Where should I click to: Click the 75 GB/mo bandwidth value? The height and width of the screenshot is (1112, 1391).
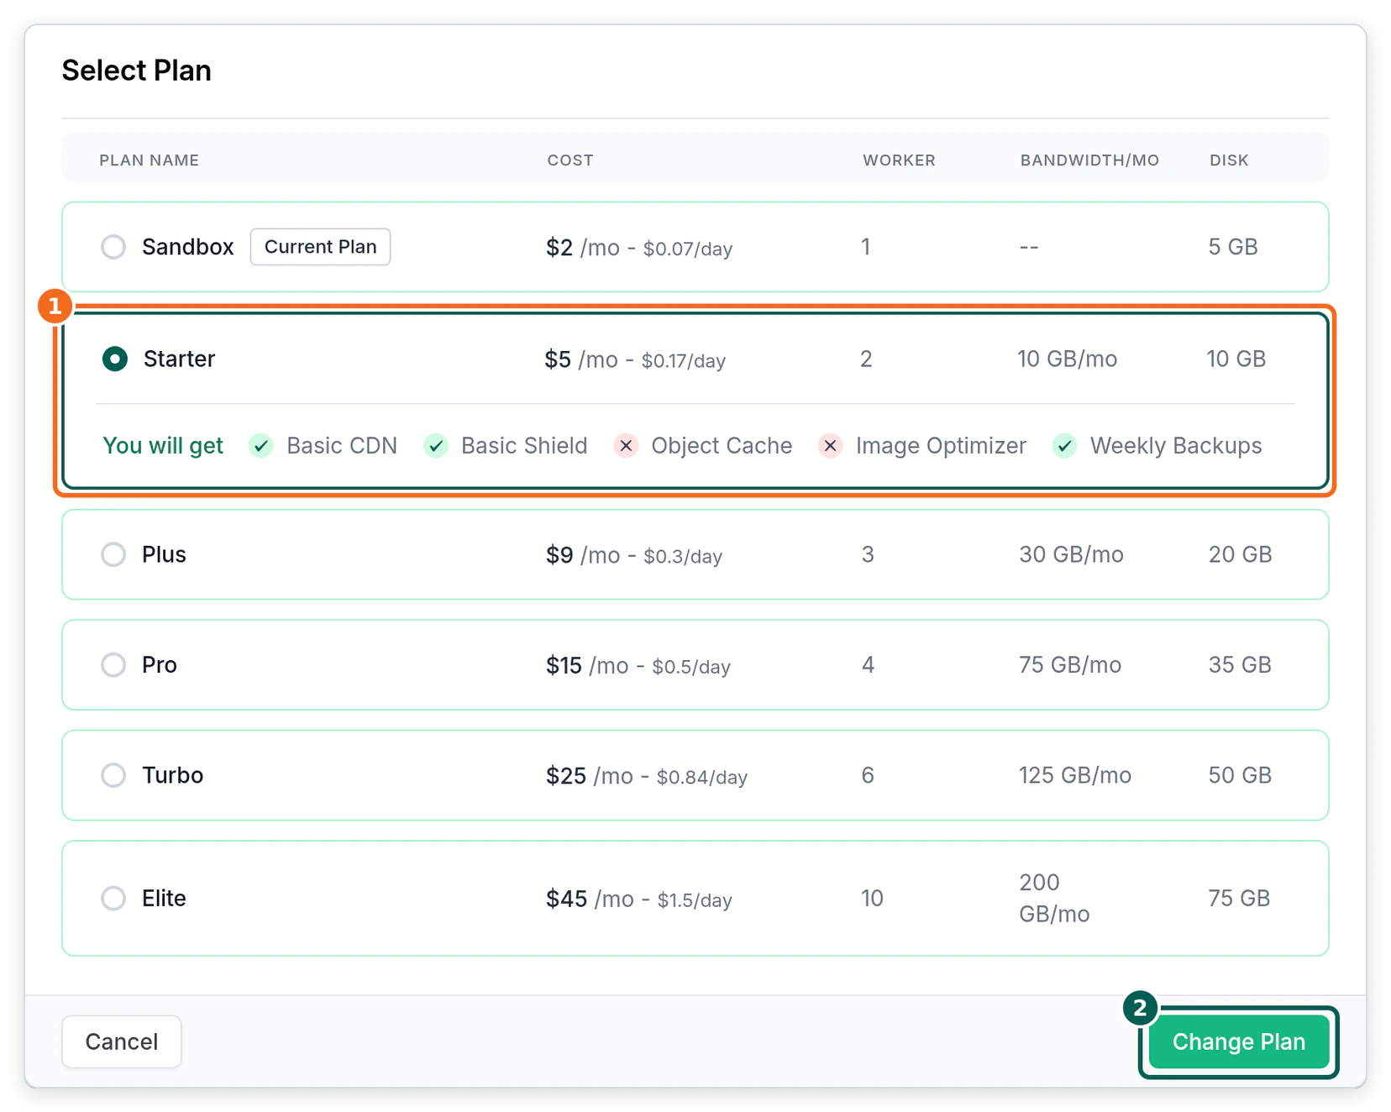point(1070,665)
